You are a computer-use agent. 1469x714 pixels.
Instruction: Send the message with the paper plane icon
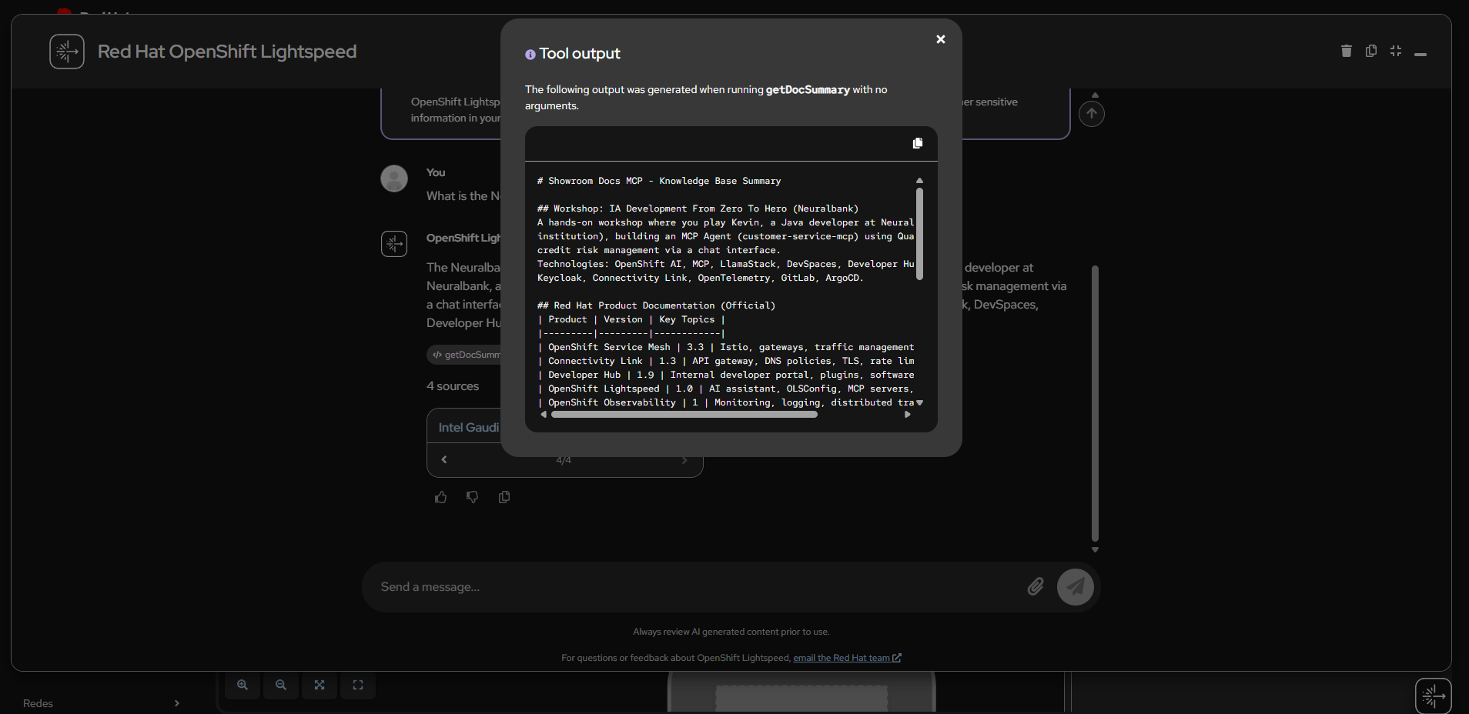[x=1075, y=586]
